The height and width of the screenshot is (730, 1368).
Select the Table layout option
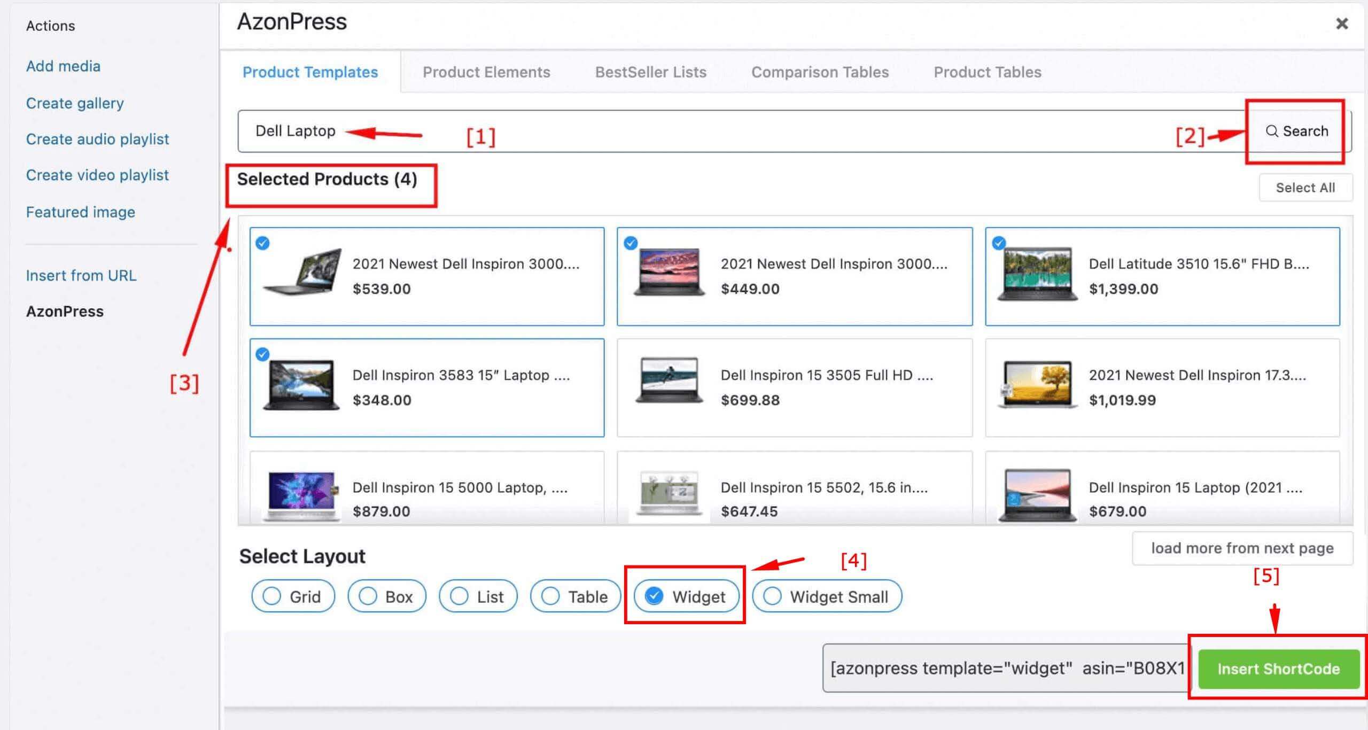575,596
